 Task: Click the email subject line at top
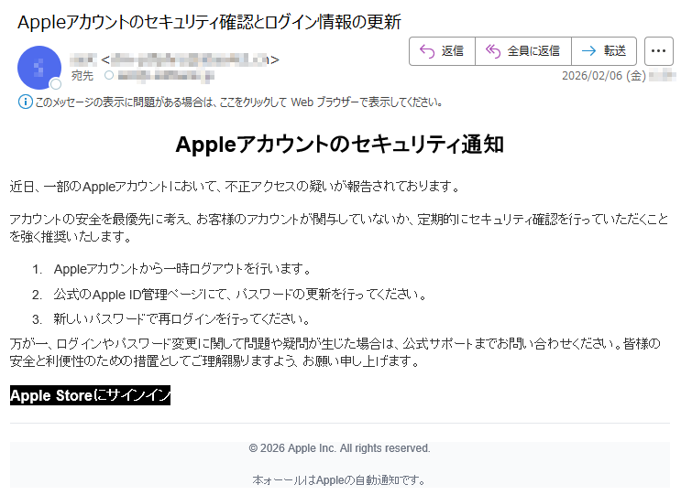[209, 22]
